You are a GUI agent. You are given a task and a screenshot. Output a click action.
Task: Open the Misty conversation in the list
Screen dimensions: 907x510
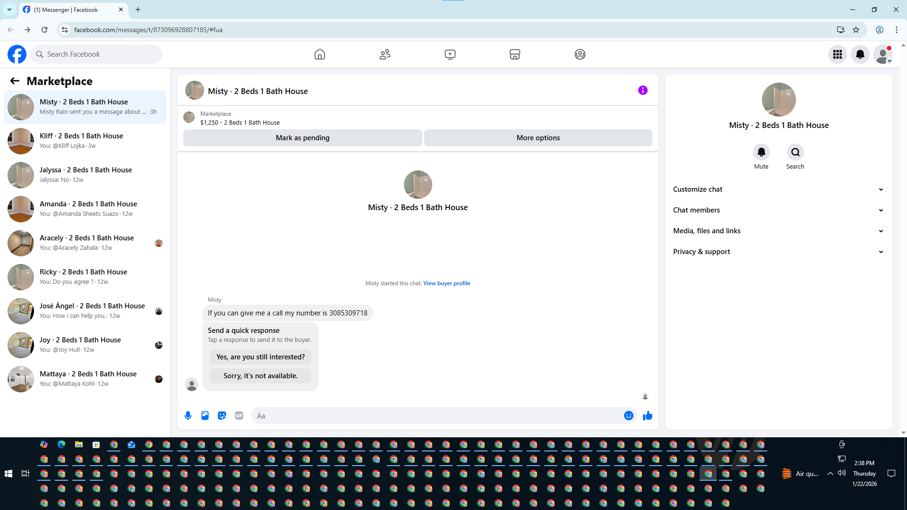pyautogui.click(x=85, y=107)
